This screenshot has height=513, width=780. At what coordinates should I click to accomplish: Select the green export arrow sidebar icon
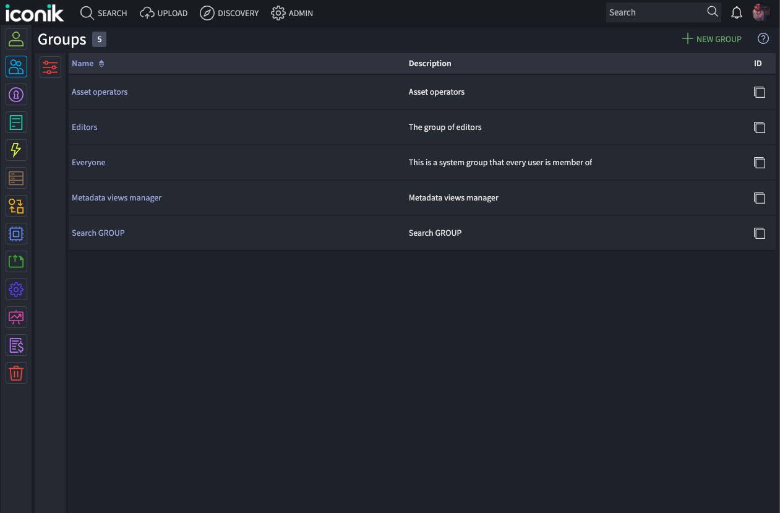(16, 261)
